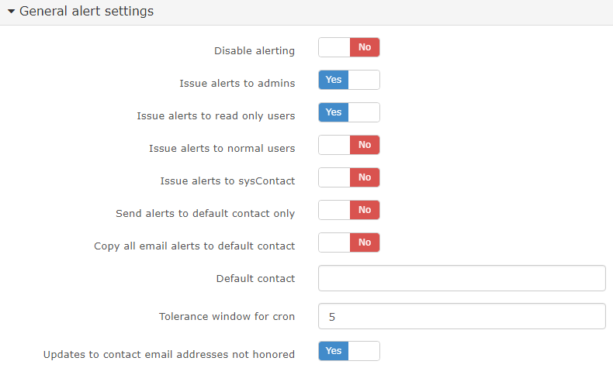Screen dimensions: 613x368
Task: Click 'Copy all email alerts to default contact' label
Action: 194,246
